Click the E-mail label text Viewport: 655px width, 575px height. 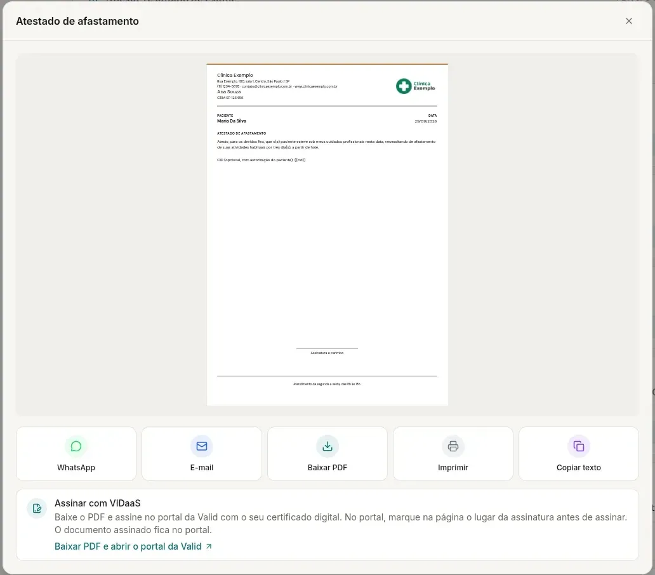(202, 467)
